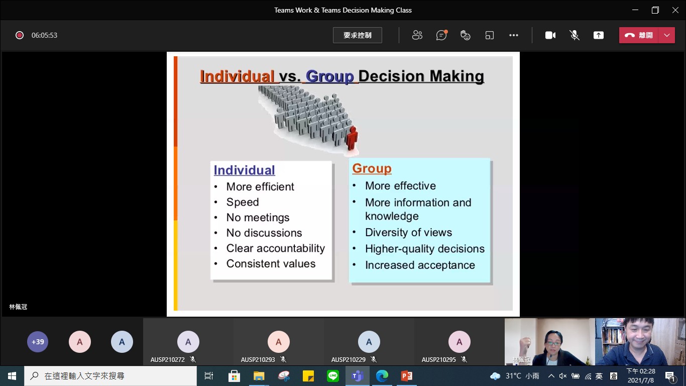Image resolution: width=686 pixels, height=386 pixels.
Task: Open the paint palette app on the taskbar
Action: click(x=283, y=376)
